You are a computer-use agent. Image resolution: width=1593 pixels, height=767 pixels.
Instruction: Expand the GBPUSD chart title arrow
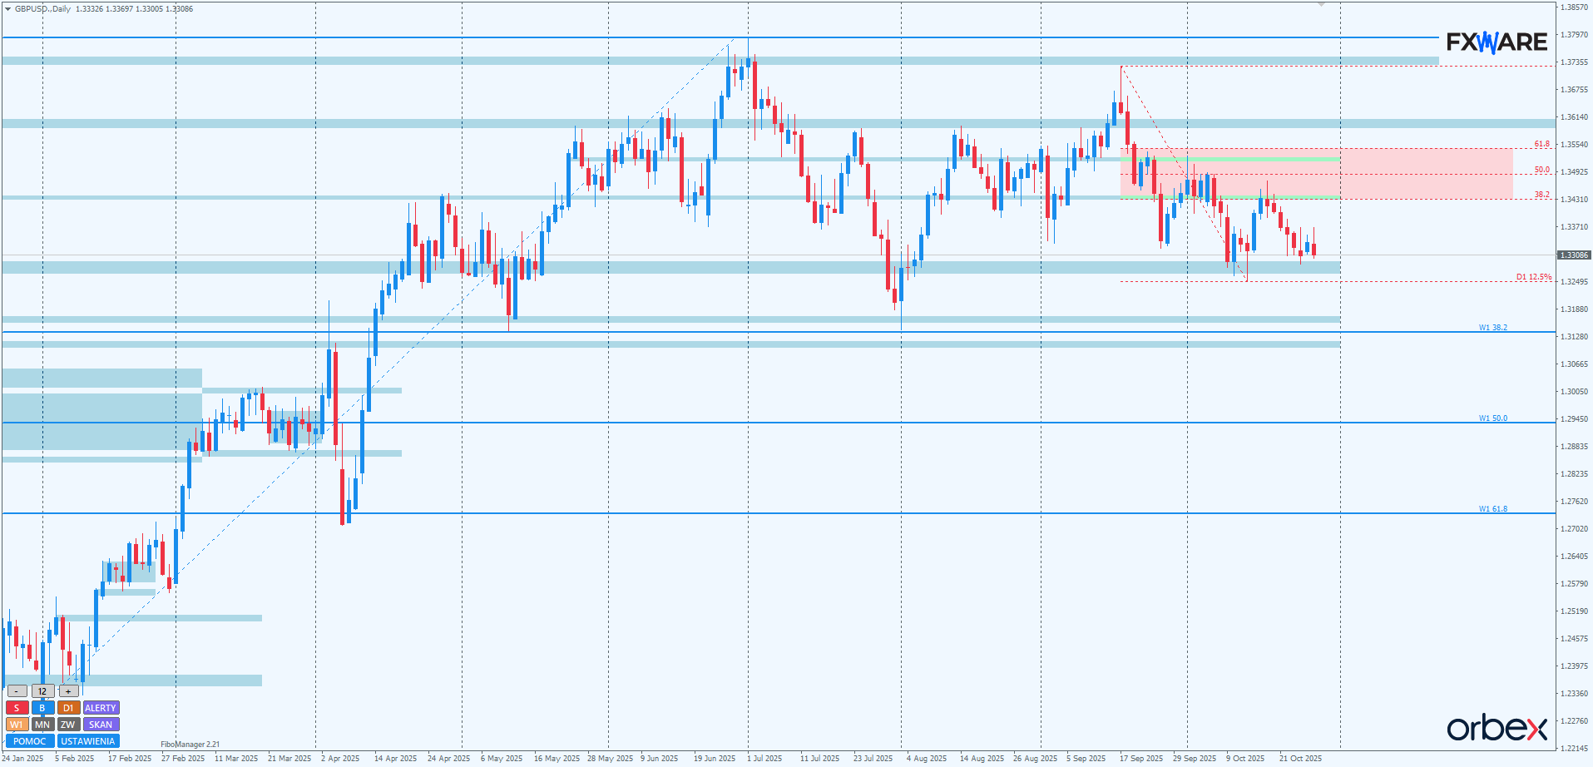7,9
